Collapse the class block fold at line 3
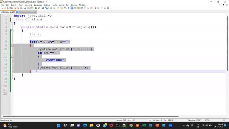This screenshot has height=129, width=229. click(12, 23)
